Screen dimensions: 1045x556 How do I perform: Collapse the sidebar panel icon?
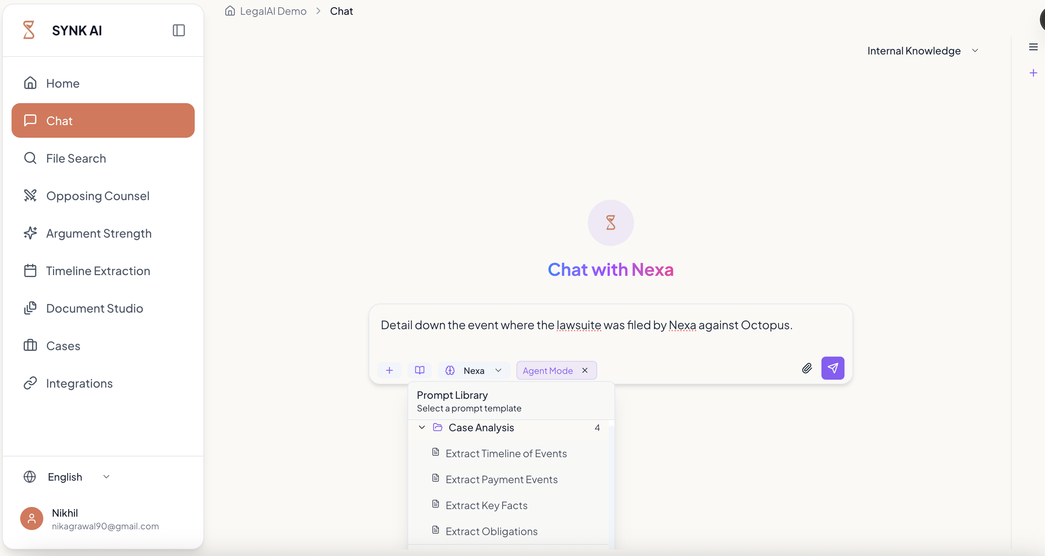pyautogui.click(x=178, y=30)
